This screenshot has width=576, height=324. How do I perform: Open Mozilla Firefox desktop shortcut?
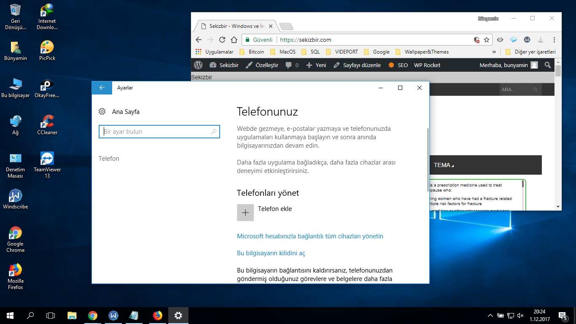(16, 277)
